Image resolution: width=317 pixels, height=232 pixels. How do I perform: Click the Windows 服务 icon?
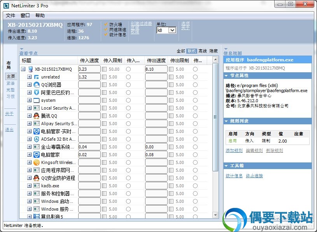coord(37,209)
